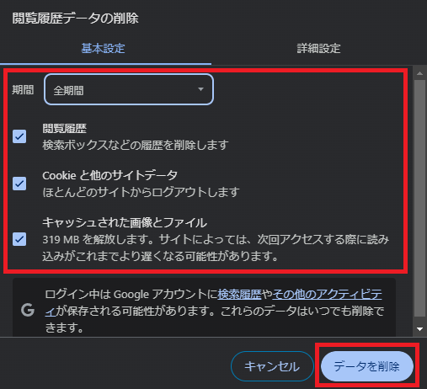
Task: Click the Google G logo icon
Action: [28, 310]
